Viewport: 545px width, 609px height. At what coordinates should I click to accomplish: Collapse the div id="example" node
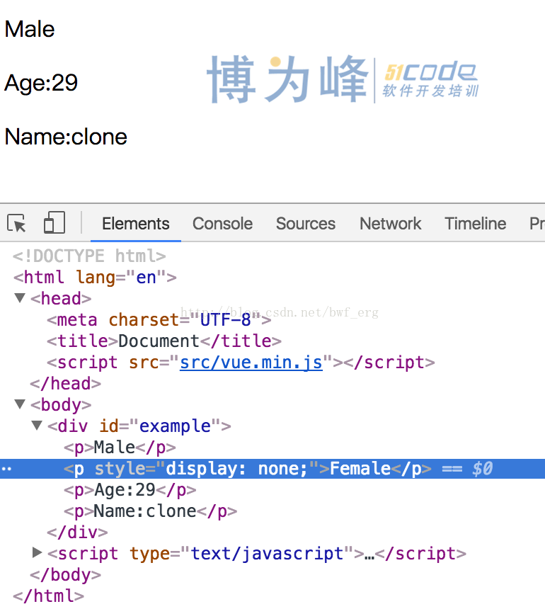(x=37, y=426)
